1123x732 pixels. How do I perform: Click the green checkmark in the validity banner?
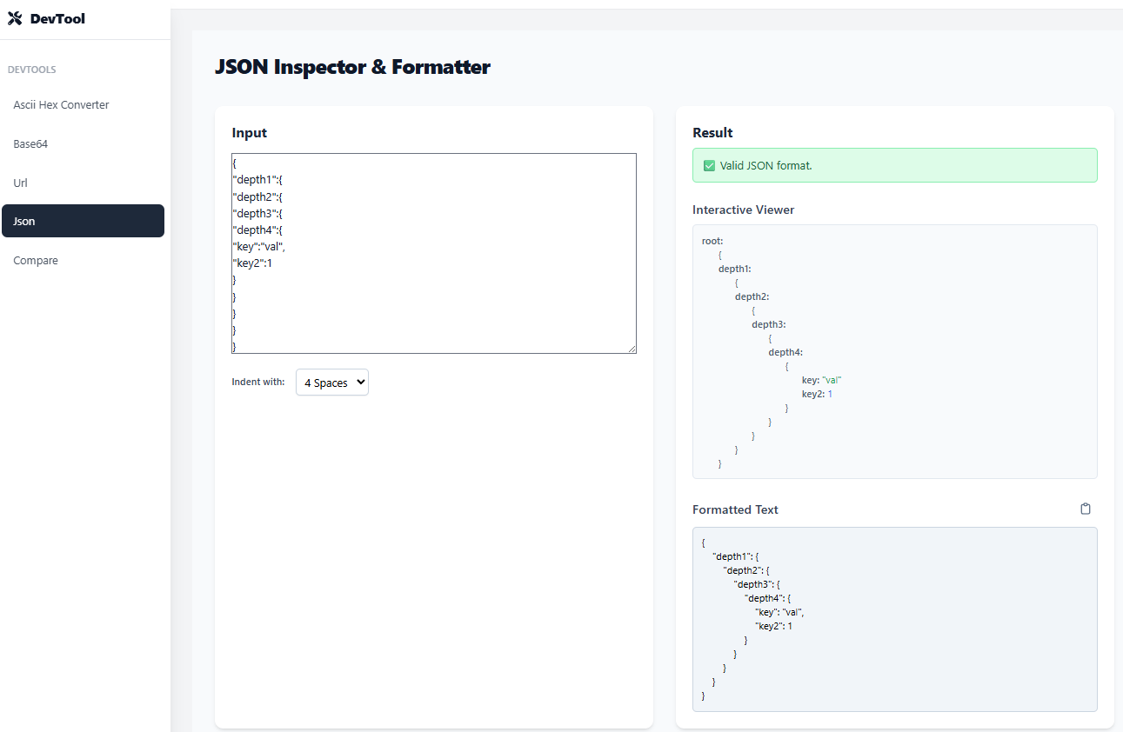pos(709,165)
